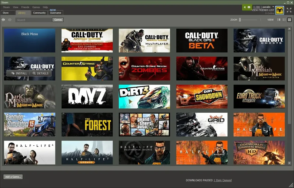Viewport: 294px width, 188px height.
Task: Click the yellow ram skull profile avatar
Action: point(279,10)
